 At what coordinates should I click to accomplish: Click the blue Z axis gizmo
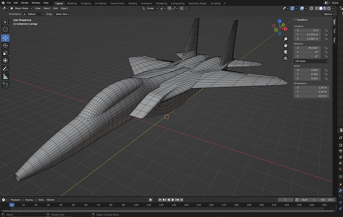tap(279, 21)
